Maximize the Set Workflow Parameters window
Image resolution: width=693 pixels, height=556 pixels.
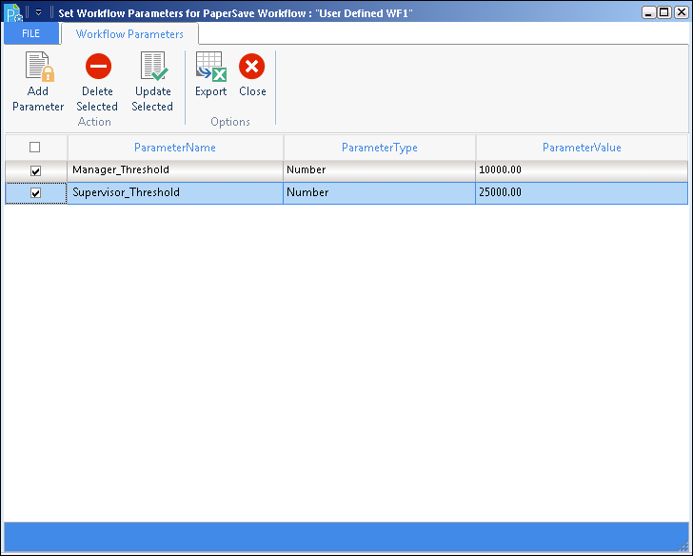tap(664, 12)
